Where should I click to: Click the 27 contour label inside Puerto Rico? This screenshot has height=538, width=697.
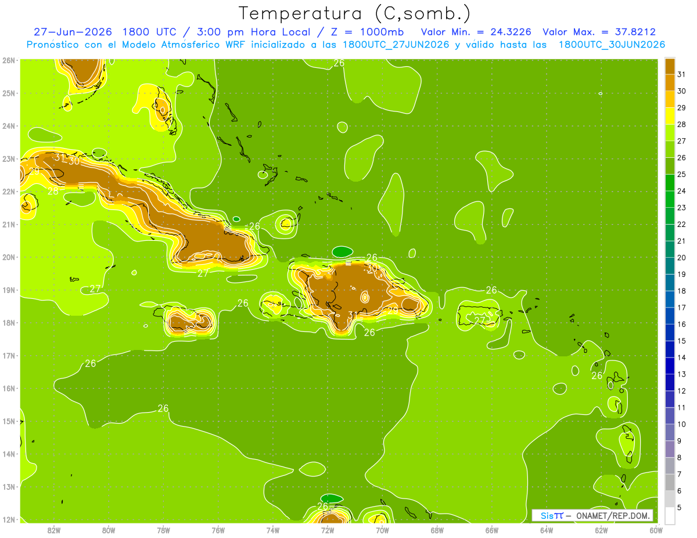480,320
